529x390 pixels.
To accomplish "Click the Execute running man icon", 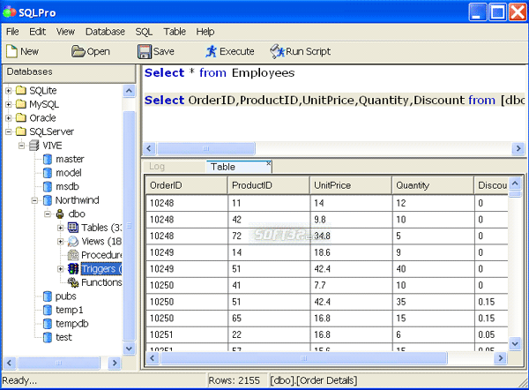I will (212, 51).
